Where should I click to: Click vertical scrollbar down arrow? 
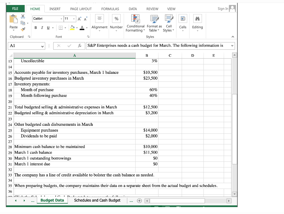pos(235,194)
